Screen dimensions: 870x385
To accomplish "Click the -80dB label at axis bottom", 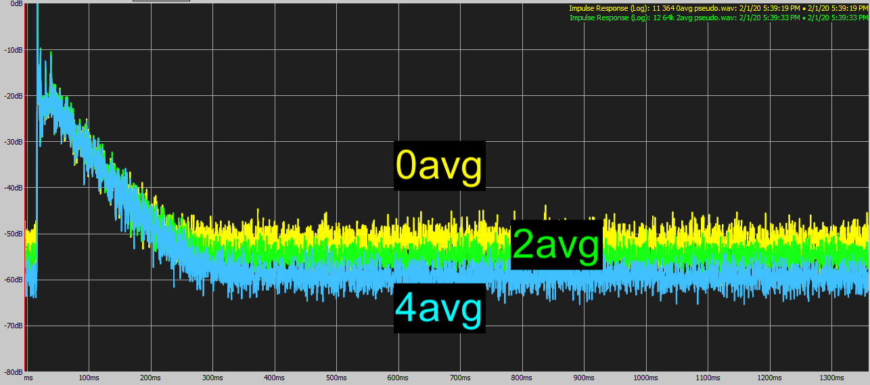I will coord(14,371).
